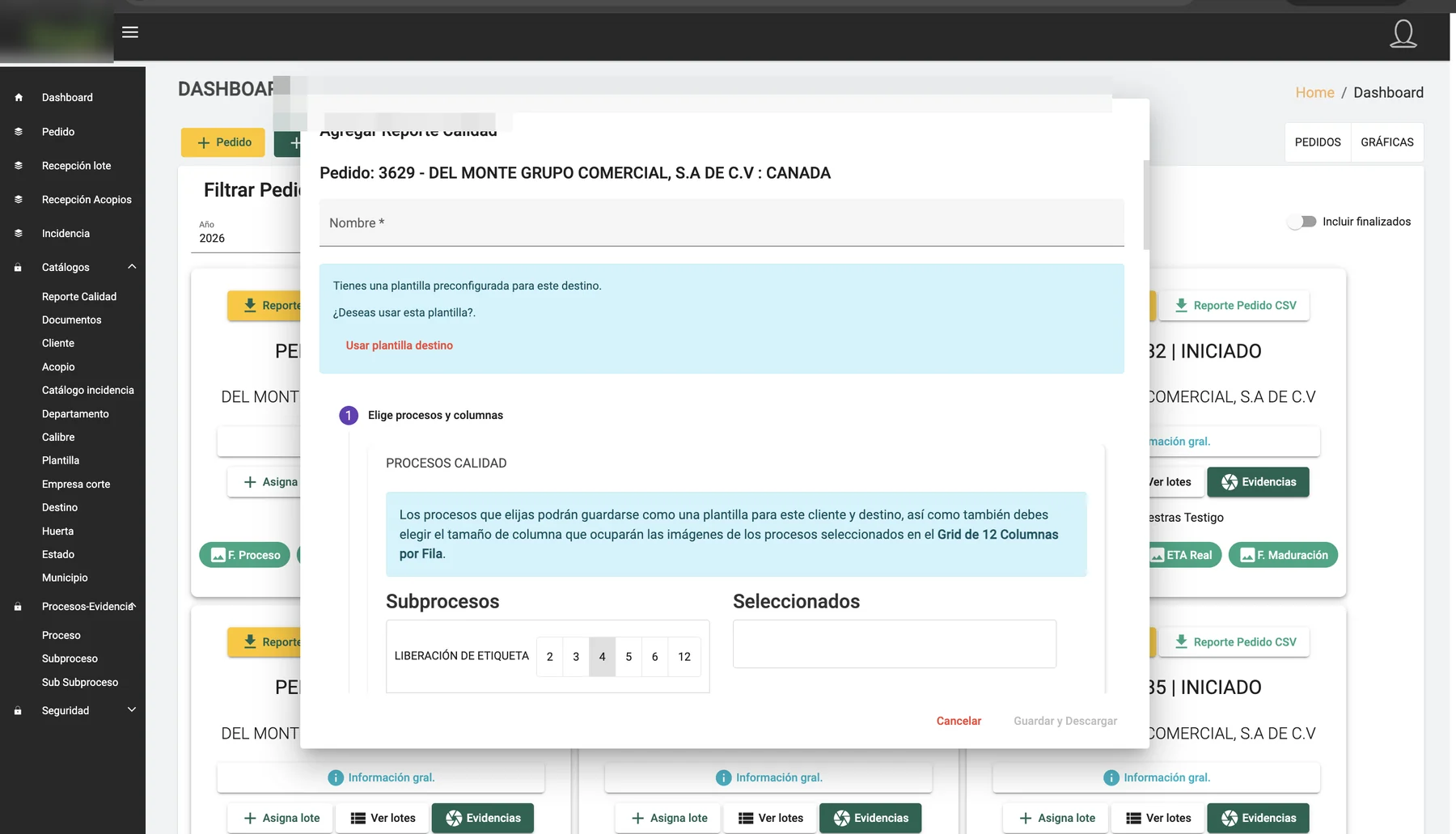Viewport: 1456px width, 834px height.
Task: Open Plantilla catalog in sidebar
Action: [61, 460]
